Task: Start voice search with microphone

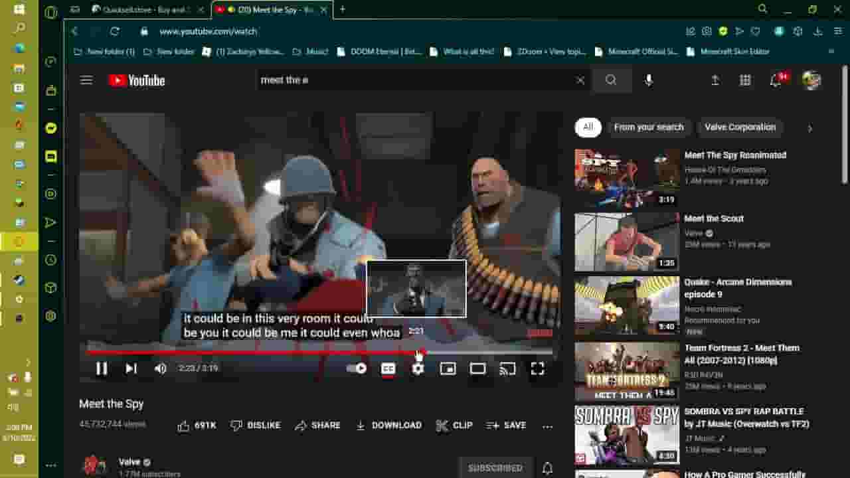Action: click(649, 80)
